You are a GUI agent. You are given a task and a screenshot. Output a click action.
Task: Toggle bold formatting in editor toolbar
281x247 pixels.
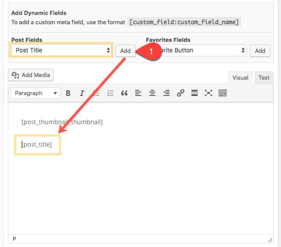68,93
